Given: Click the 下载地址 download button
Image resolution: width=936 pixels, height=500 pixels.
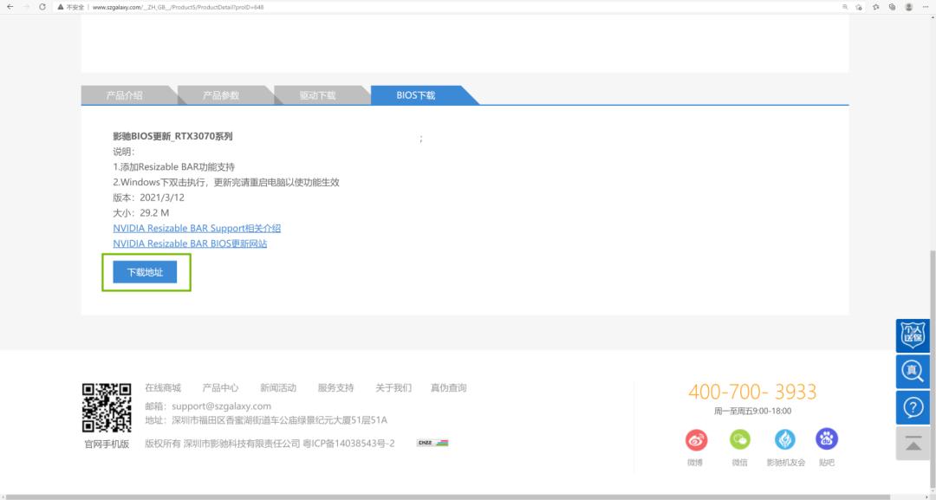Looking at the screenshot, I should 145,271.
